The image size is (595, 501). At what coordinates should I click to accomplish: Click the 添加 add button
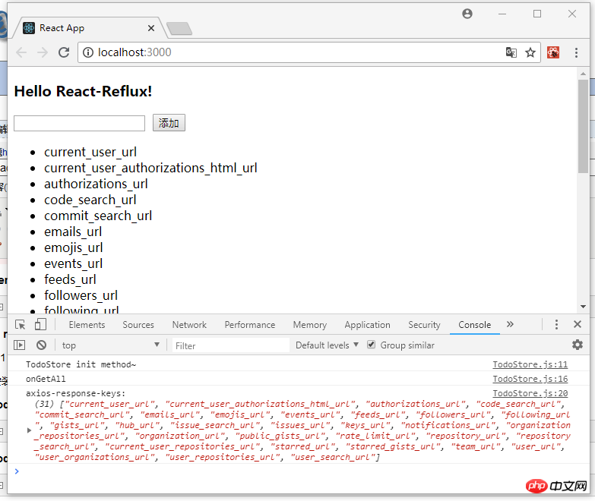pyautogui.click(x=169, y=123)
